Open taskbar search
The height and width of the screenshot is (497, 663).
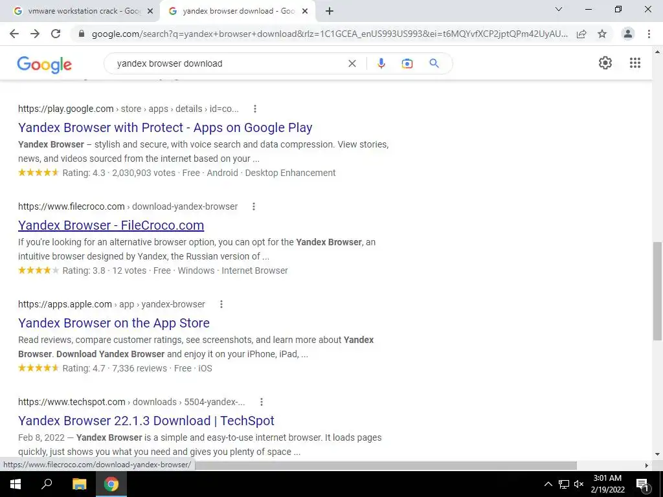pyautogui.click(x=47, y=484)
